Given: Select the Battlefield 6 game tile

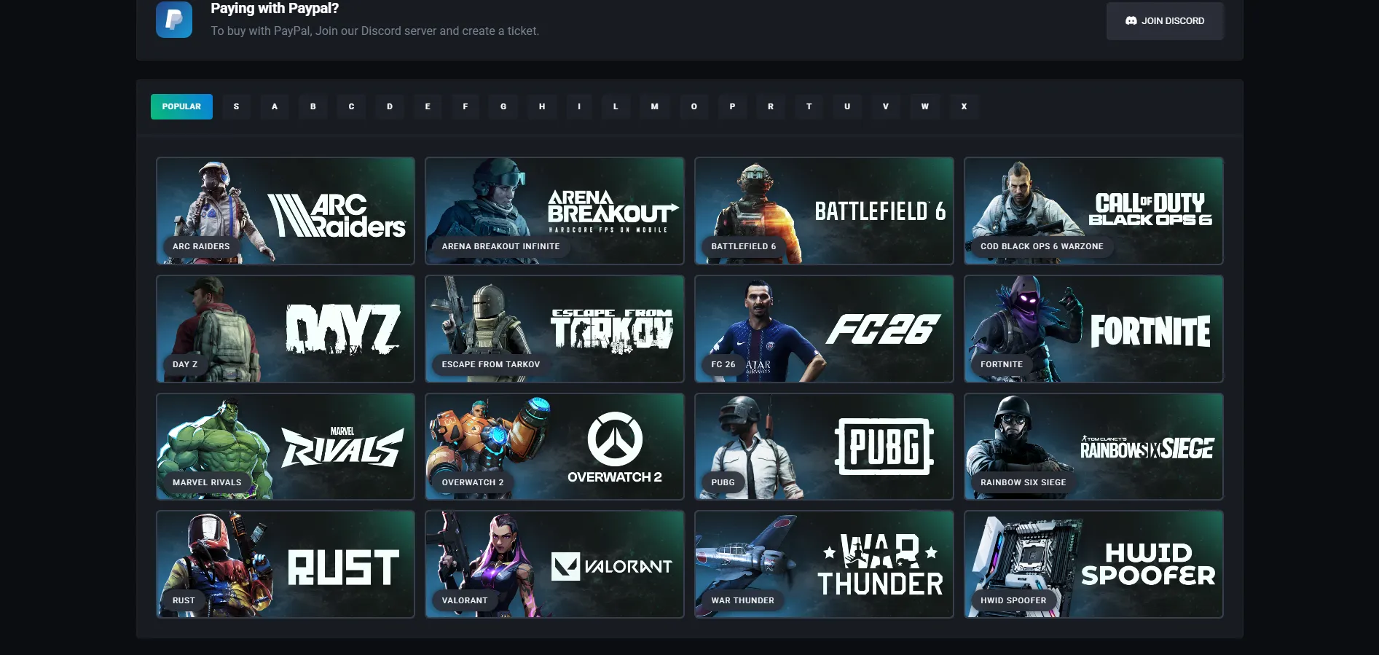Looking at the screenshot, I should pyautogui.click(x=824, y=211).
